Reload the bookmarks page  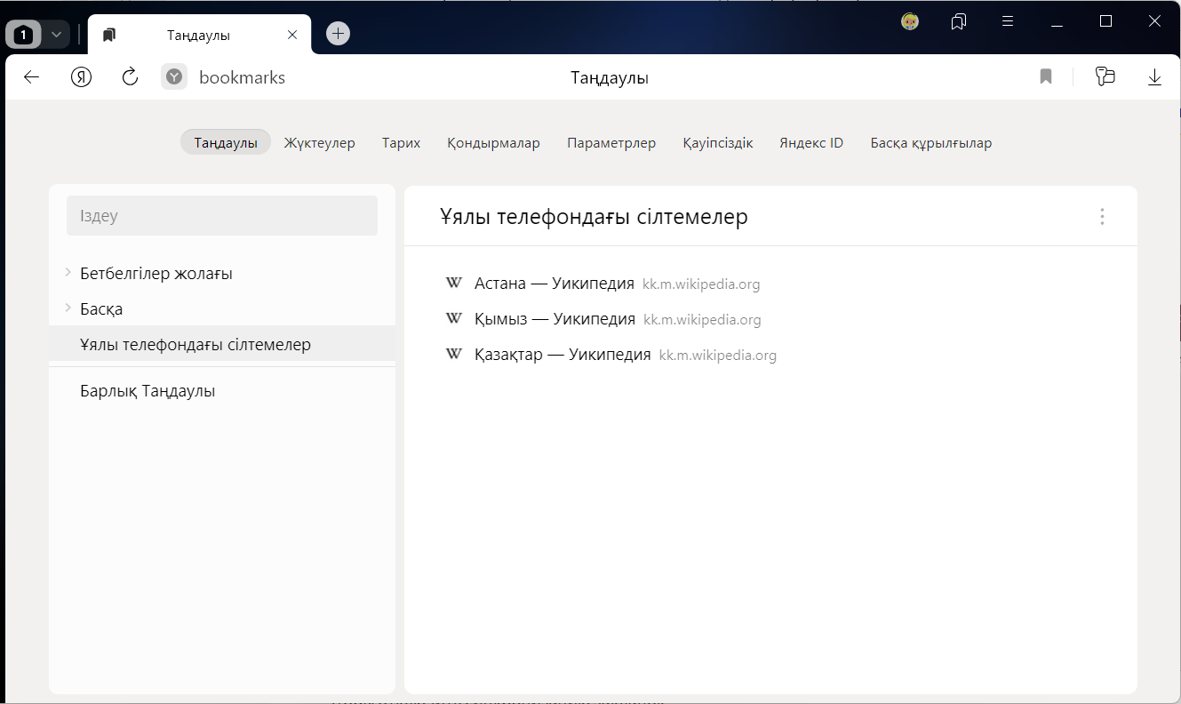130,77
